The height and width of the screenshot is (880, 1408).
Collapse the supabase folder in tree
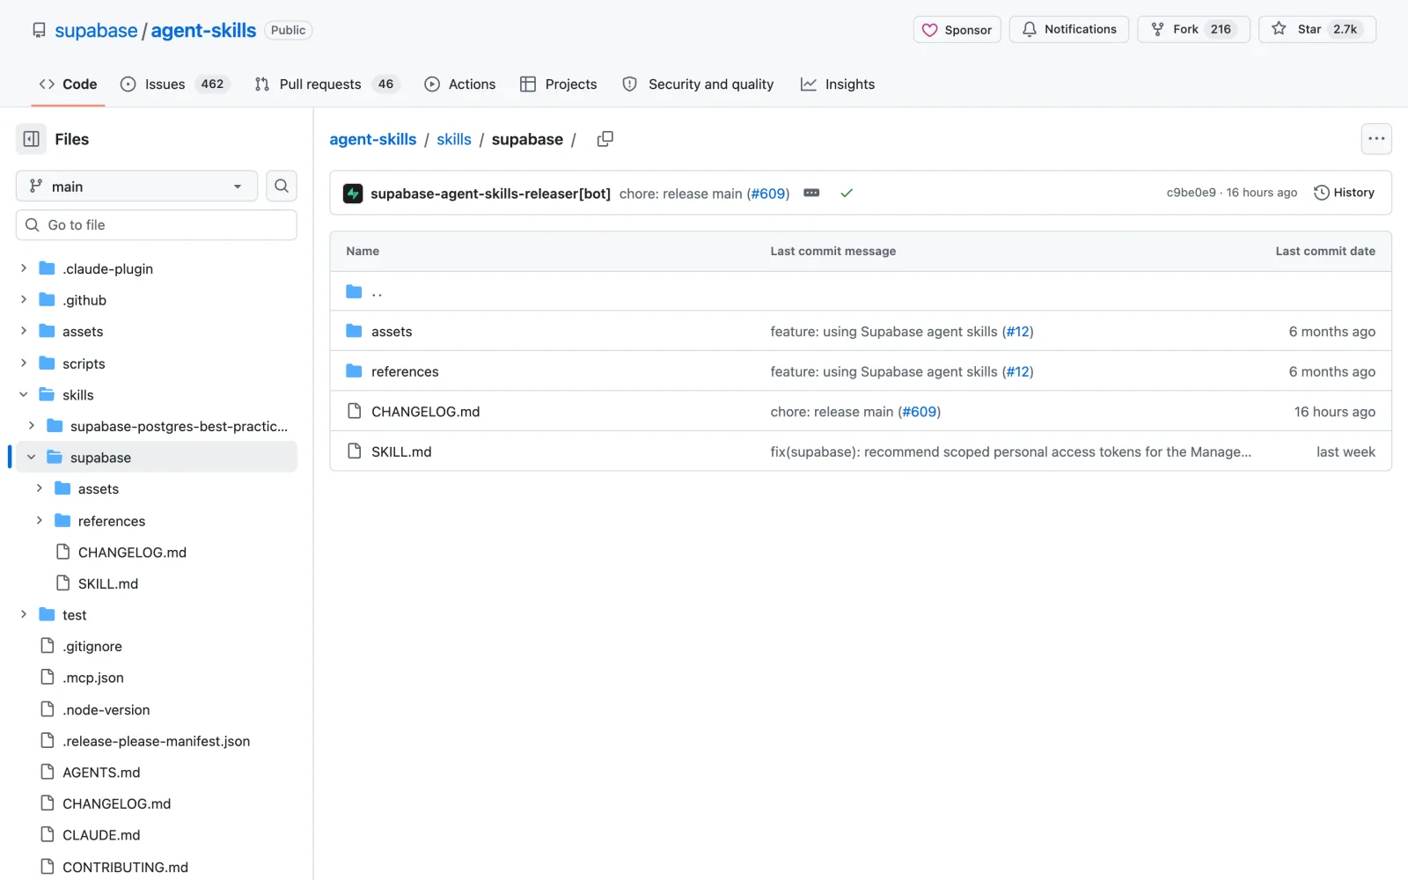pyautogui.click(x=32, y=458)
